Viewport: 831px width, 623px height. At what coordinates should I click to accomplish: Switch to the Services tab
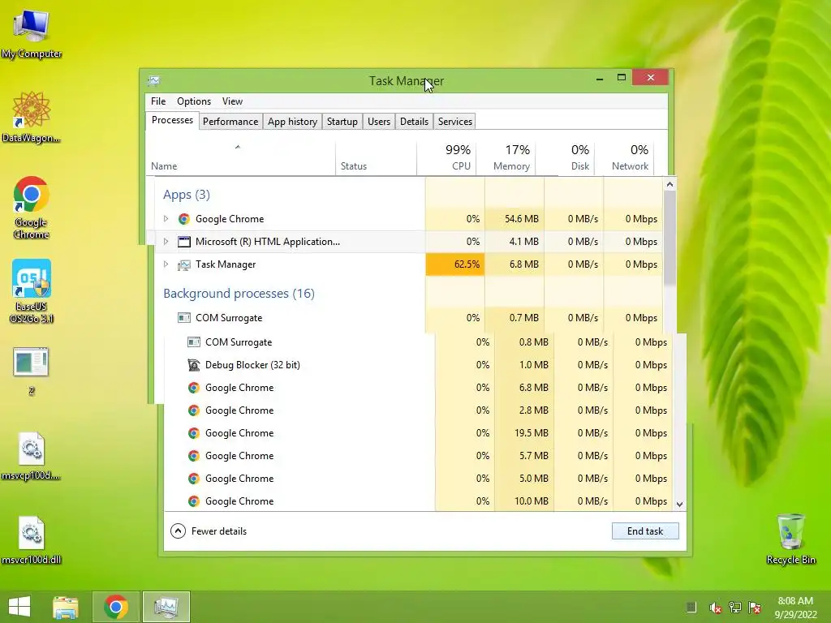[x=454, y=122]
